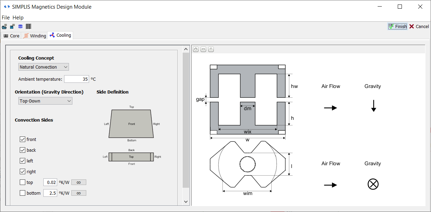
Task: Reset diagram zoom to 1:1
Action: point(211,49)
